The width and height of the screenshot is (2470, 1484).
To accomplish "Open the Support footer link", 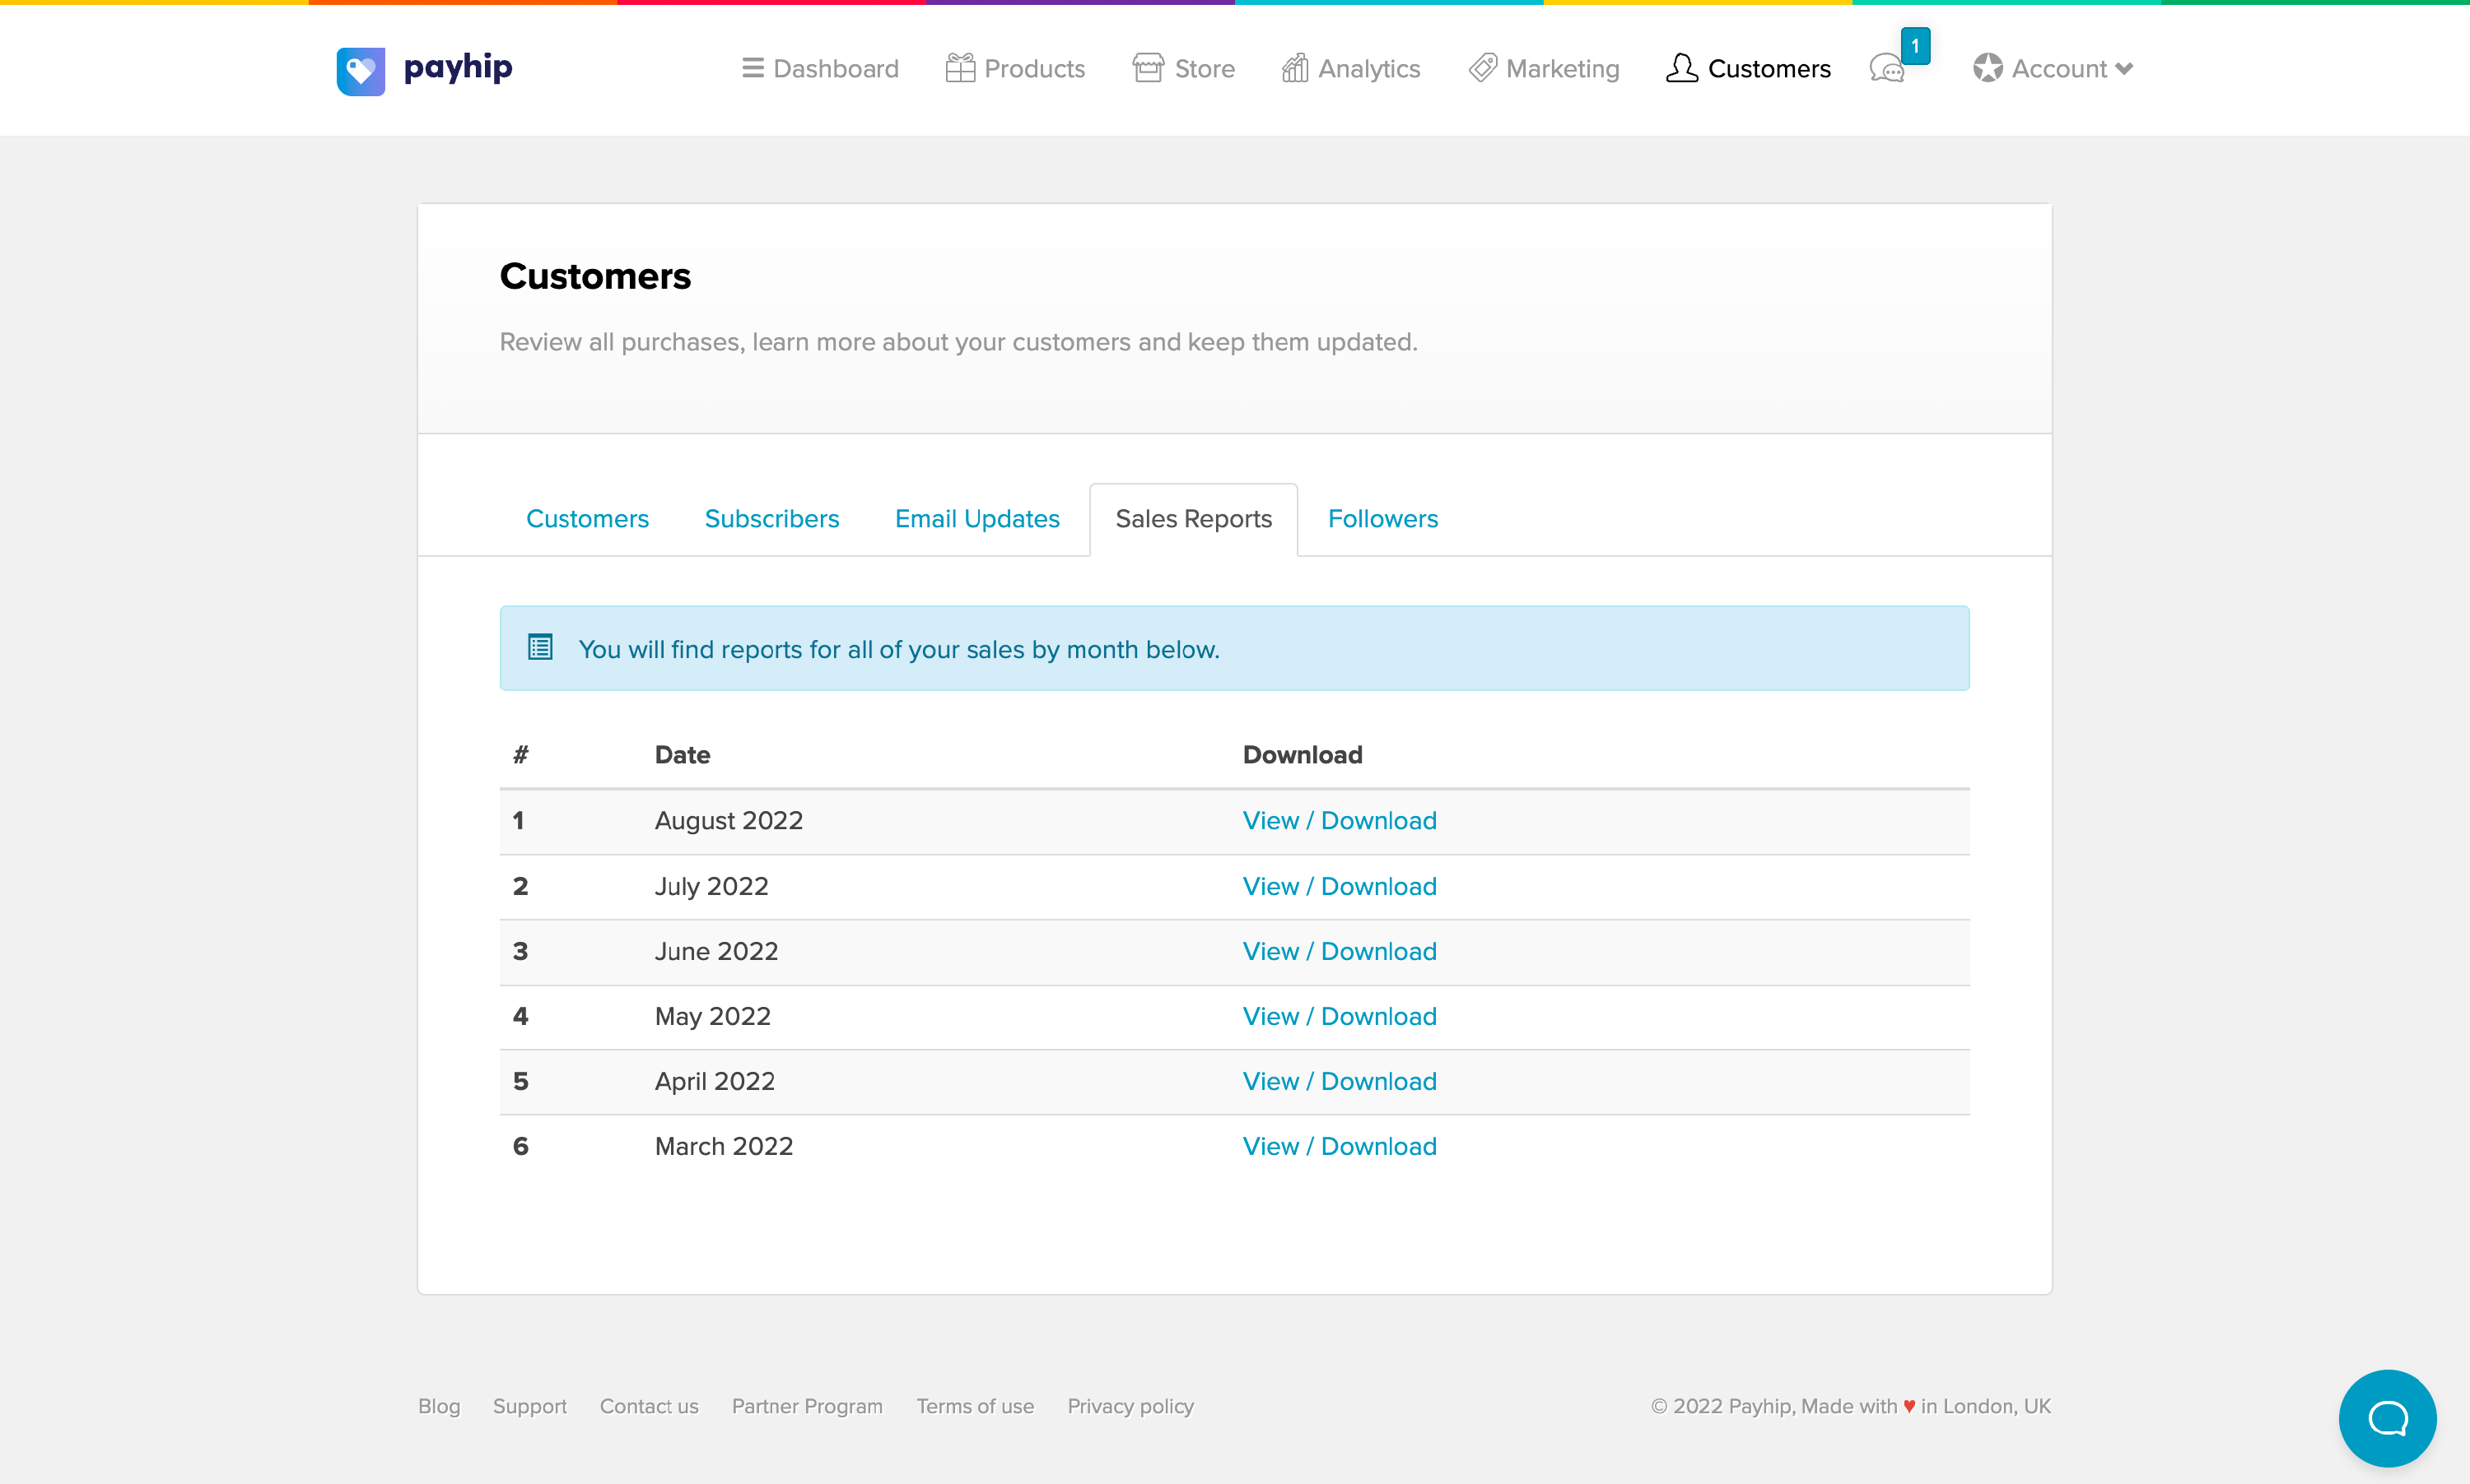I will point(529,1406).
